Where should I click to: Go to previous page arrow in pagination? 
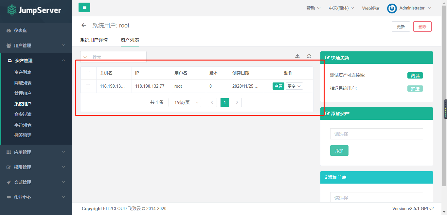click(x=212, y=102)
